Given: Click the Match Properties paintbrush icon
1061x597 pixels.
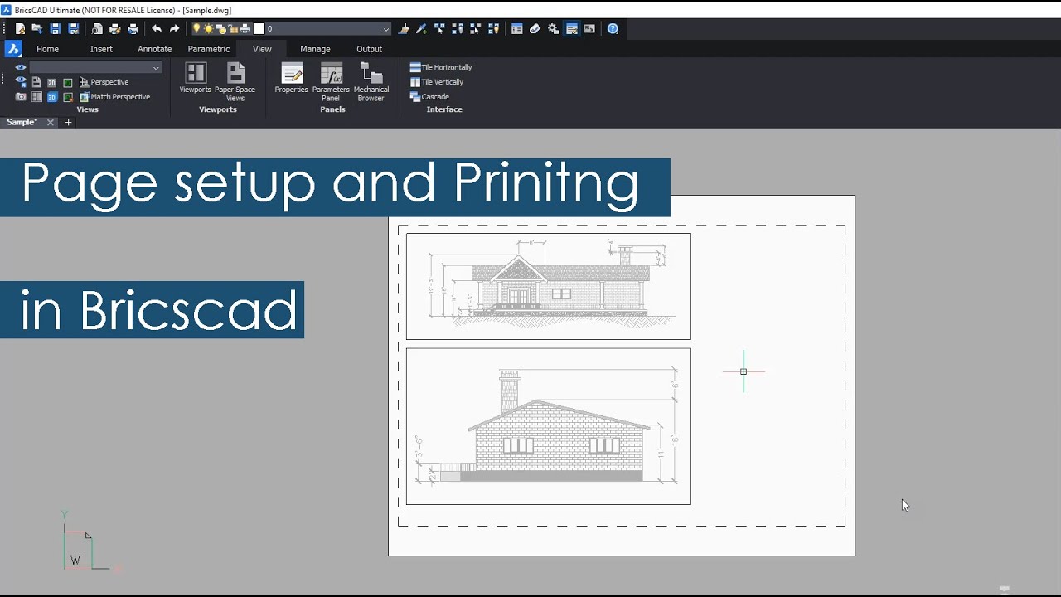Looking at the screenshot, I should [404, 29].
